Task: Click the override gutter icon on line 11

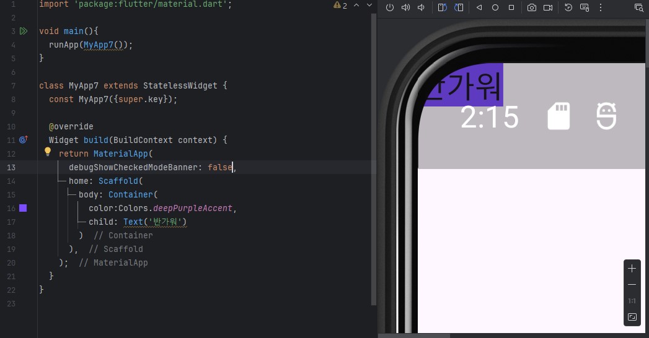Action: click(x=24, y=140)
